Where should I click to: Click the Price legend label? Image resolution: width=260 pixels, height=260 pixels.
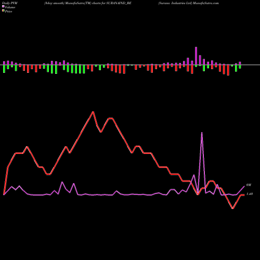pos(8,11)
